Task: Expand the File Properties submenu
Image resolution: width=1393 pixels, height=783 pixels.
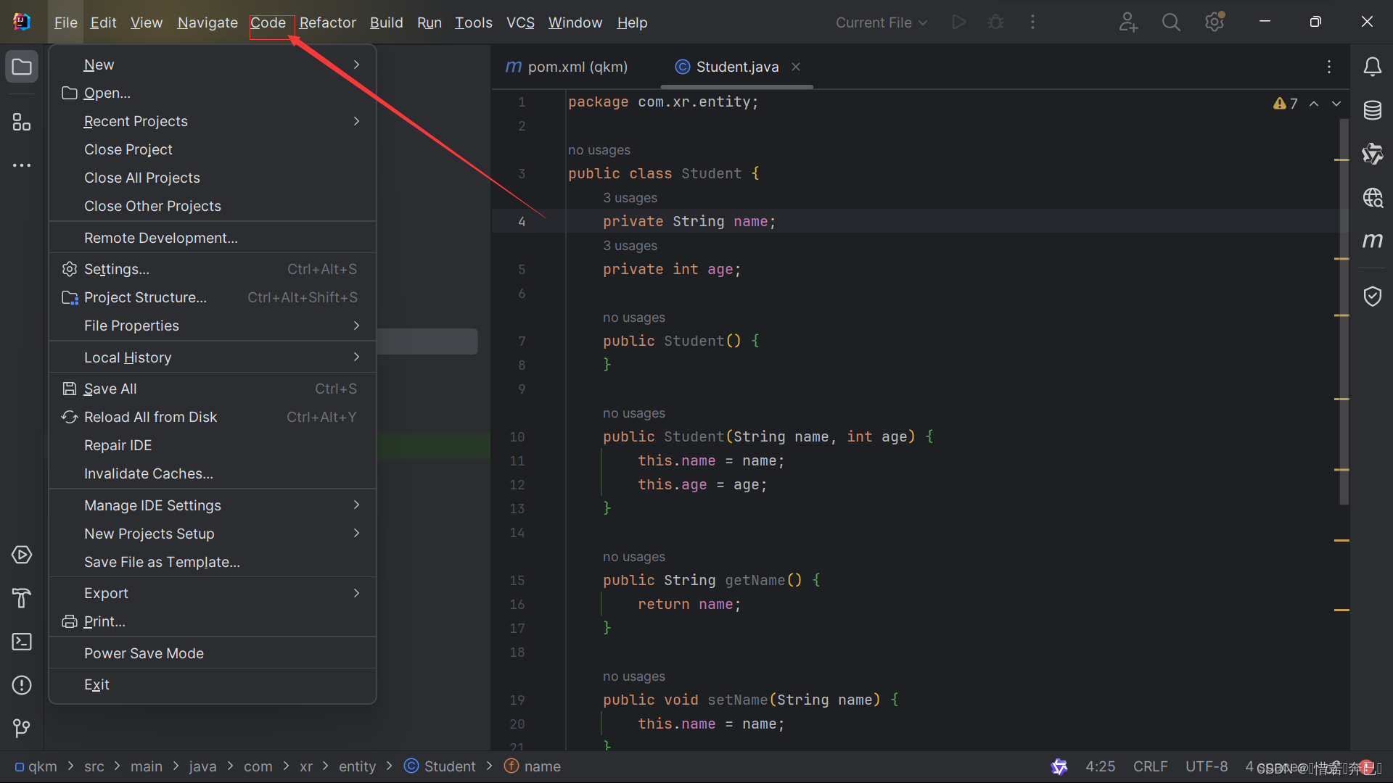Action: (x=213, y=326)
